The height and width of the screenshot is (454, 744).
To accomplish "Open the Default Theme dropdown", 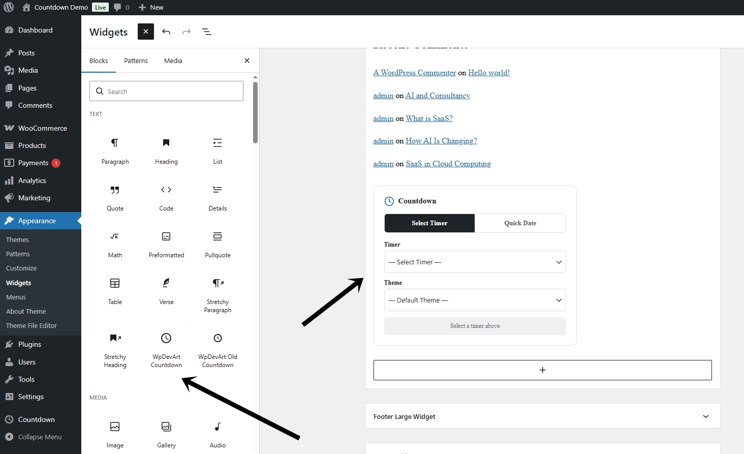I will (475, 300).
